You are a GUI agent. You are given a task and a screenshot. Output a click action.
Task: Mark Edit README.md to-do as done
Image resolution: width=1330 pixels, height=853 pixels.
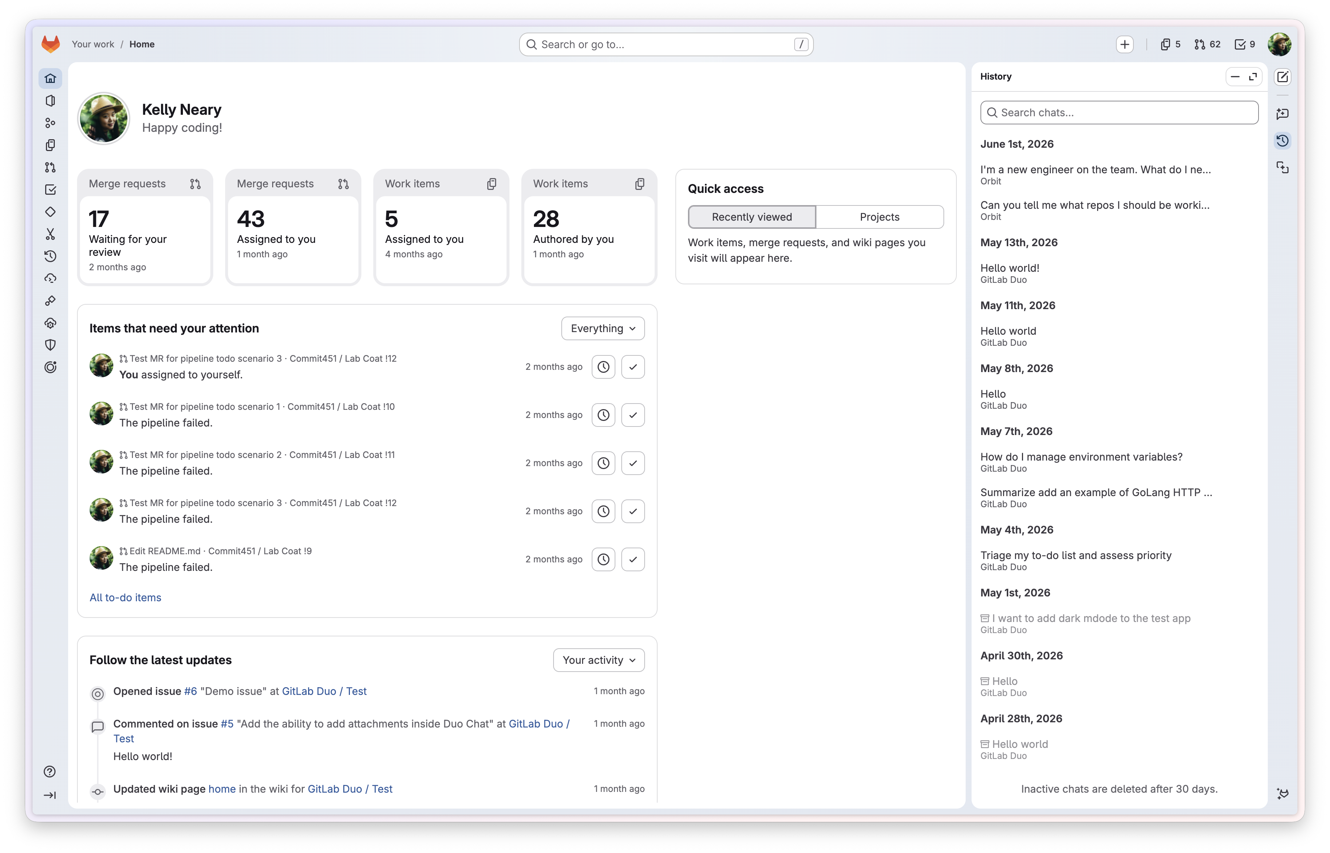click(632, 559)
